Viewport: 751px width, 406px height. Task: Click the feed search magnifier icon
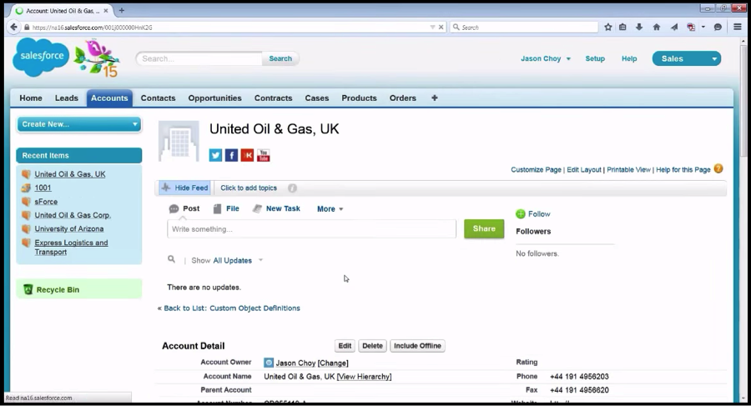(x=171, y=259)
